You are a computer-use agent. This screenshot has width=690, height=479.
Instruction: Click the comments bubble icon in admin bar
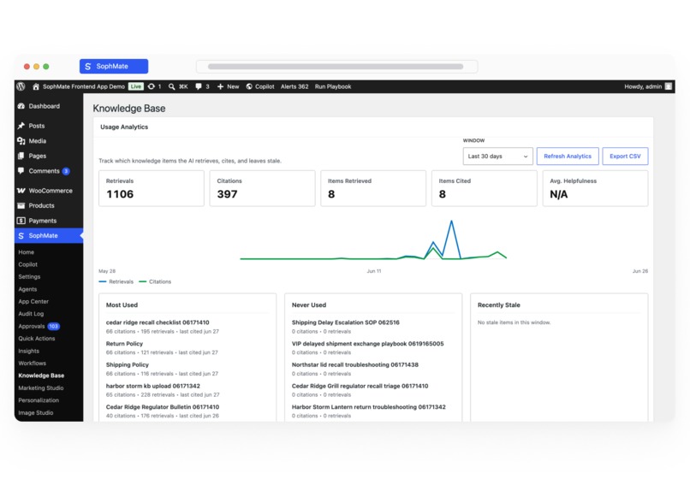click(x=199, y=86)
